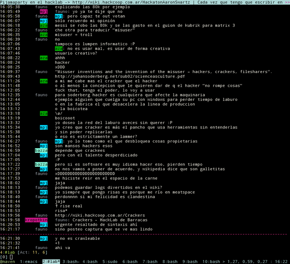Image resolution: width=290 pixels, height=264 pixels.
Task: Click the 16:22 clock in status bar
Action: 282,261
